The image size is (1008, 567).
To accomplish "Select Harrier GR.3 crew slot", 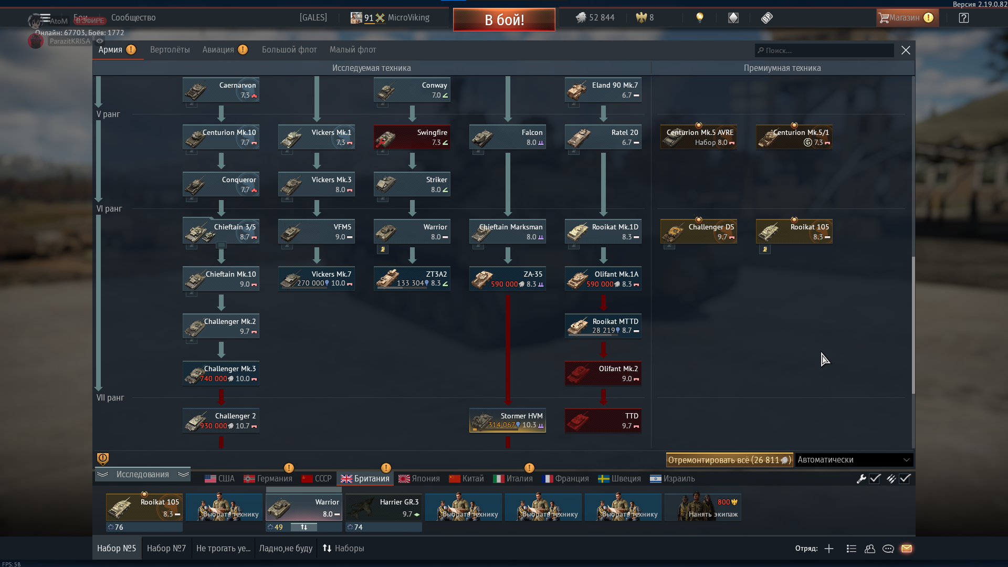I will (384, 507).
